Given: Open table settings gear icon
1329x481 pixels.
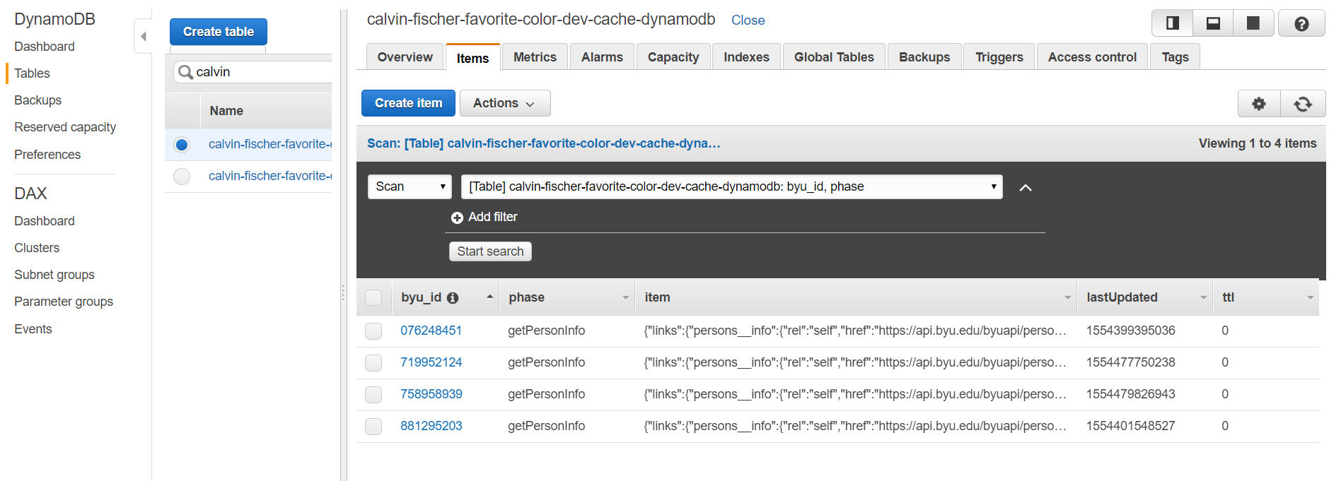Looking at the screenshot, I should (1259, 104).
